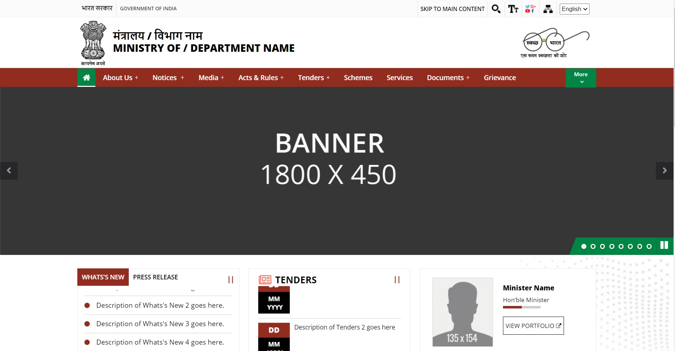Pause the What's New ticker
This screenshot has width=675, height=351.
pyautogui.click(x=231, y=280)
